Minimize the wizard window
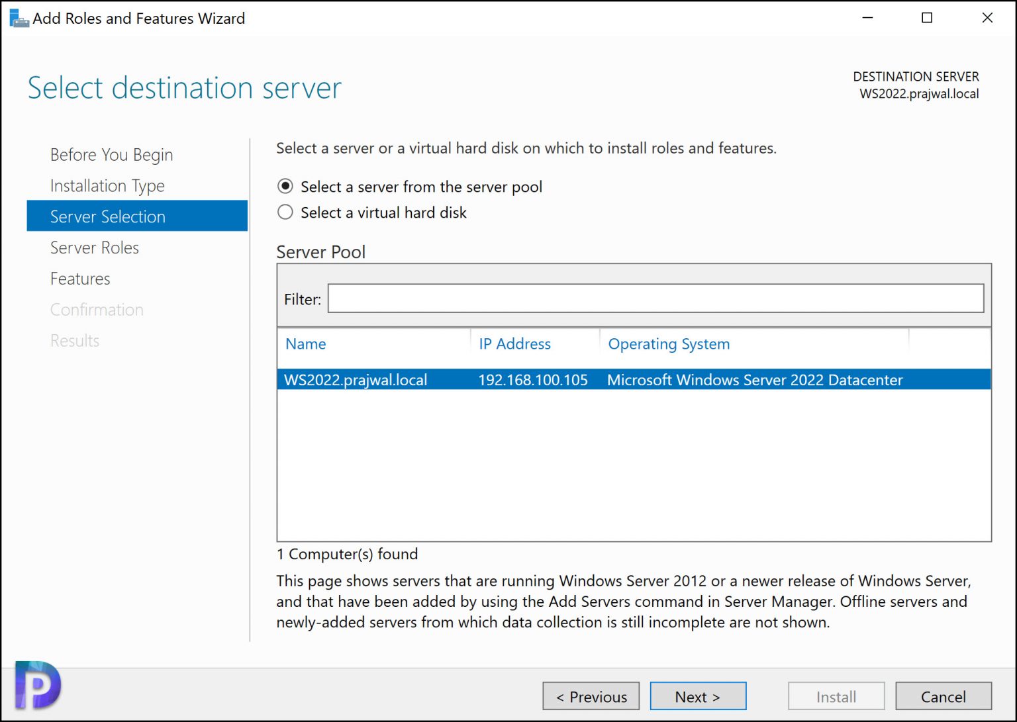The height and width of the screenshot is (722, 1017). coord(868,18)
